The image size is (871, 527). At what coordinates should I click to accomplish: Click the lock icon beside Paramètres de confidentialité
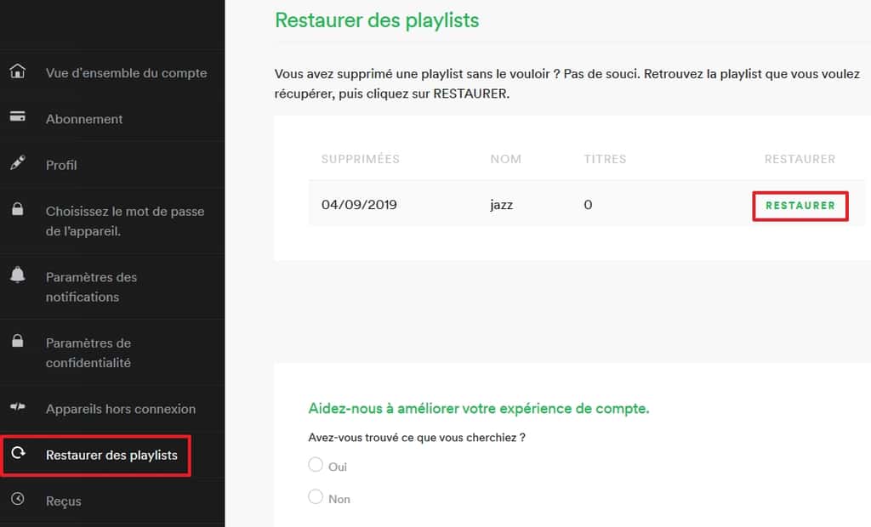(18, 340)
